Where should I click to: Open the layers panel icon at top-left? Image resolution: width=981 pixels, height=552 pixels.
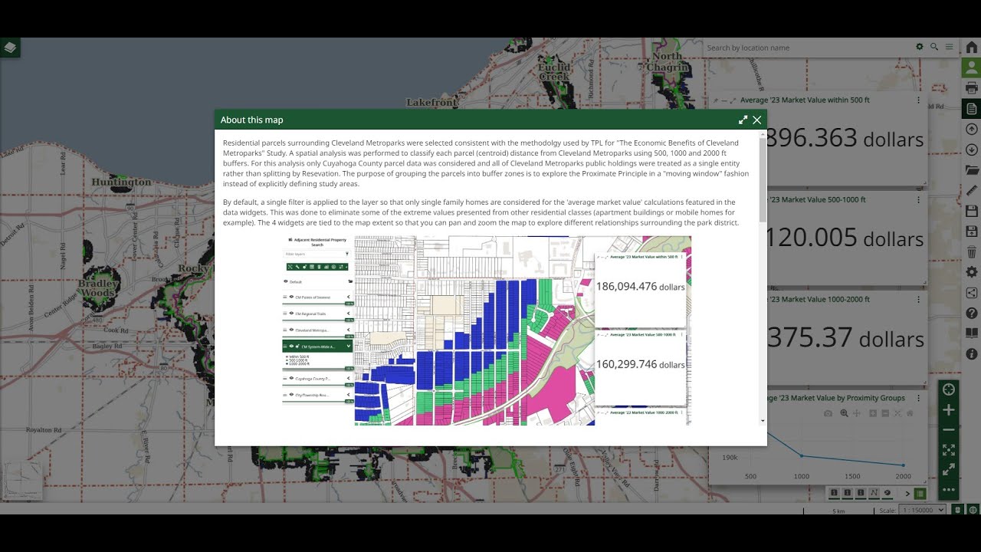click(x=10, y=48)
